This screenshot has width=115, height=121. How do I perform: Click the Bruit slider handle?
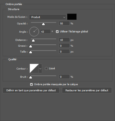point(31,77)
